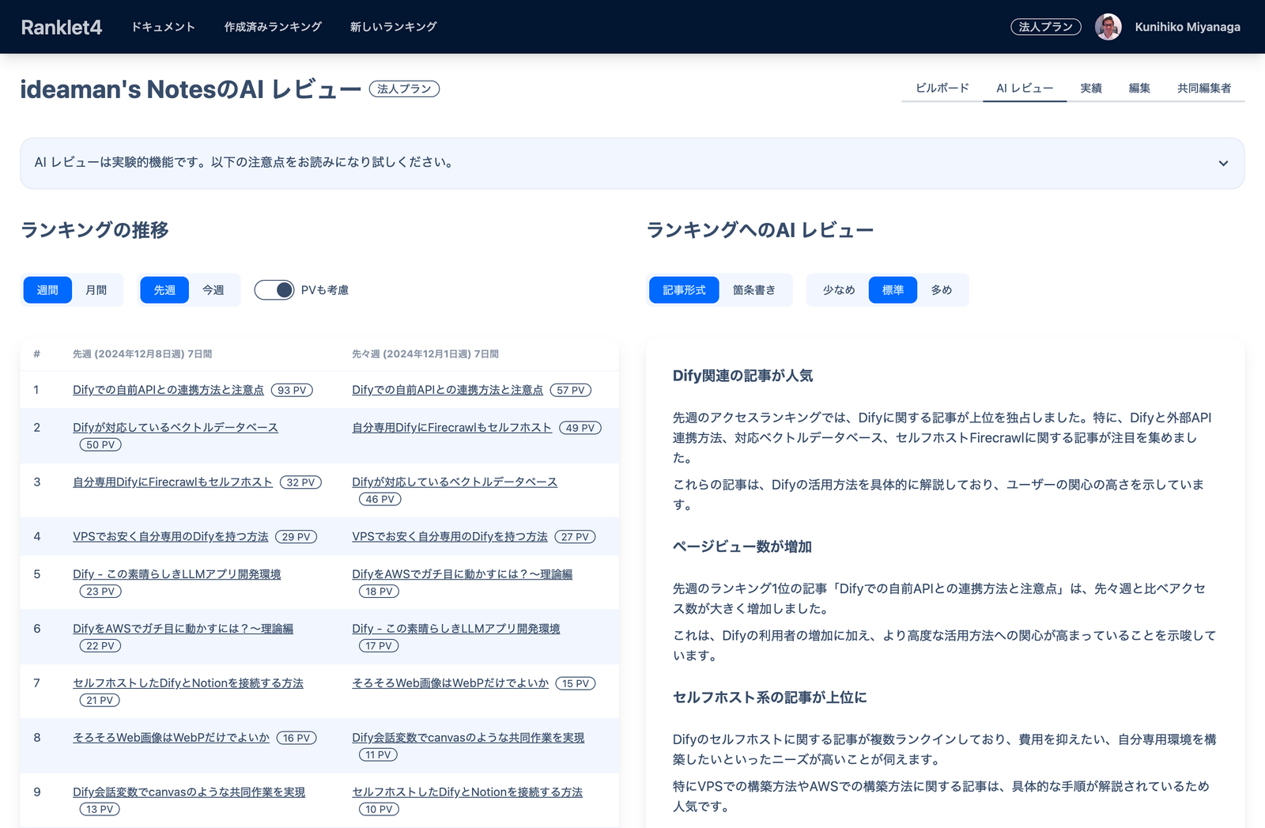Click the 先々週 (2024年12月1日週) column header
The height and width of the screenshot is (828, 1265).
point(425,354)
